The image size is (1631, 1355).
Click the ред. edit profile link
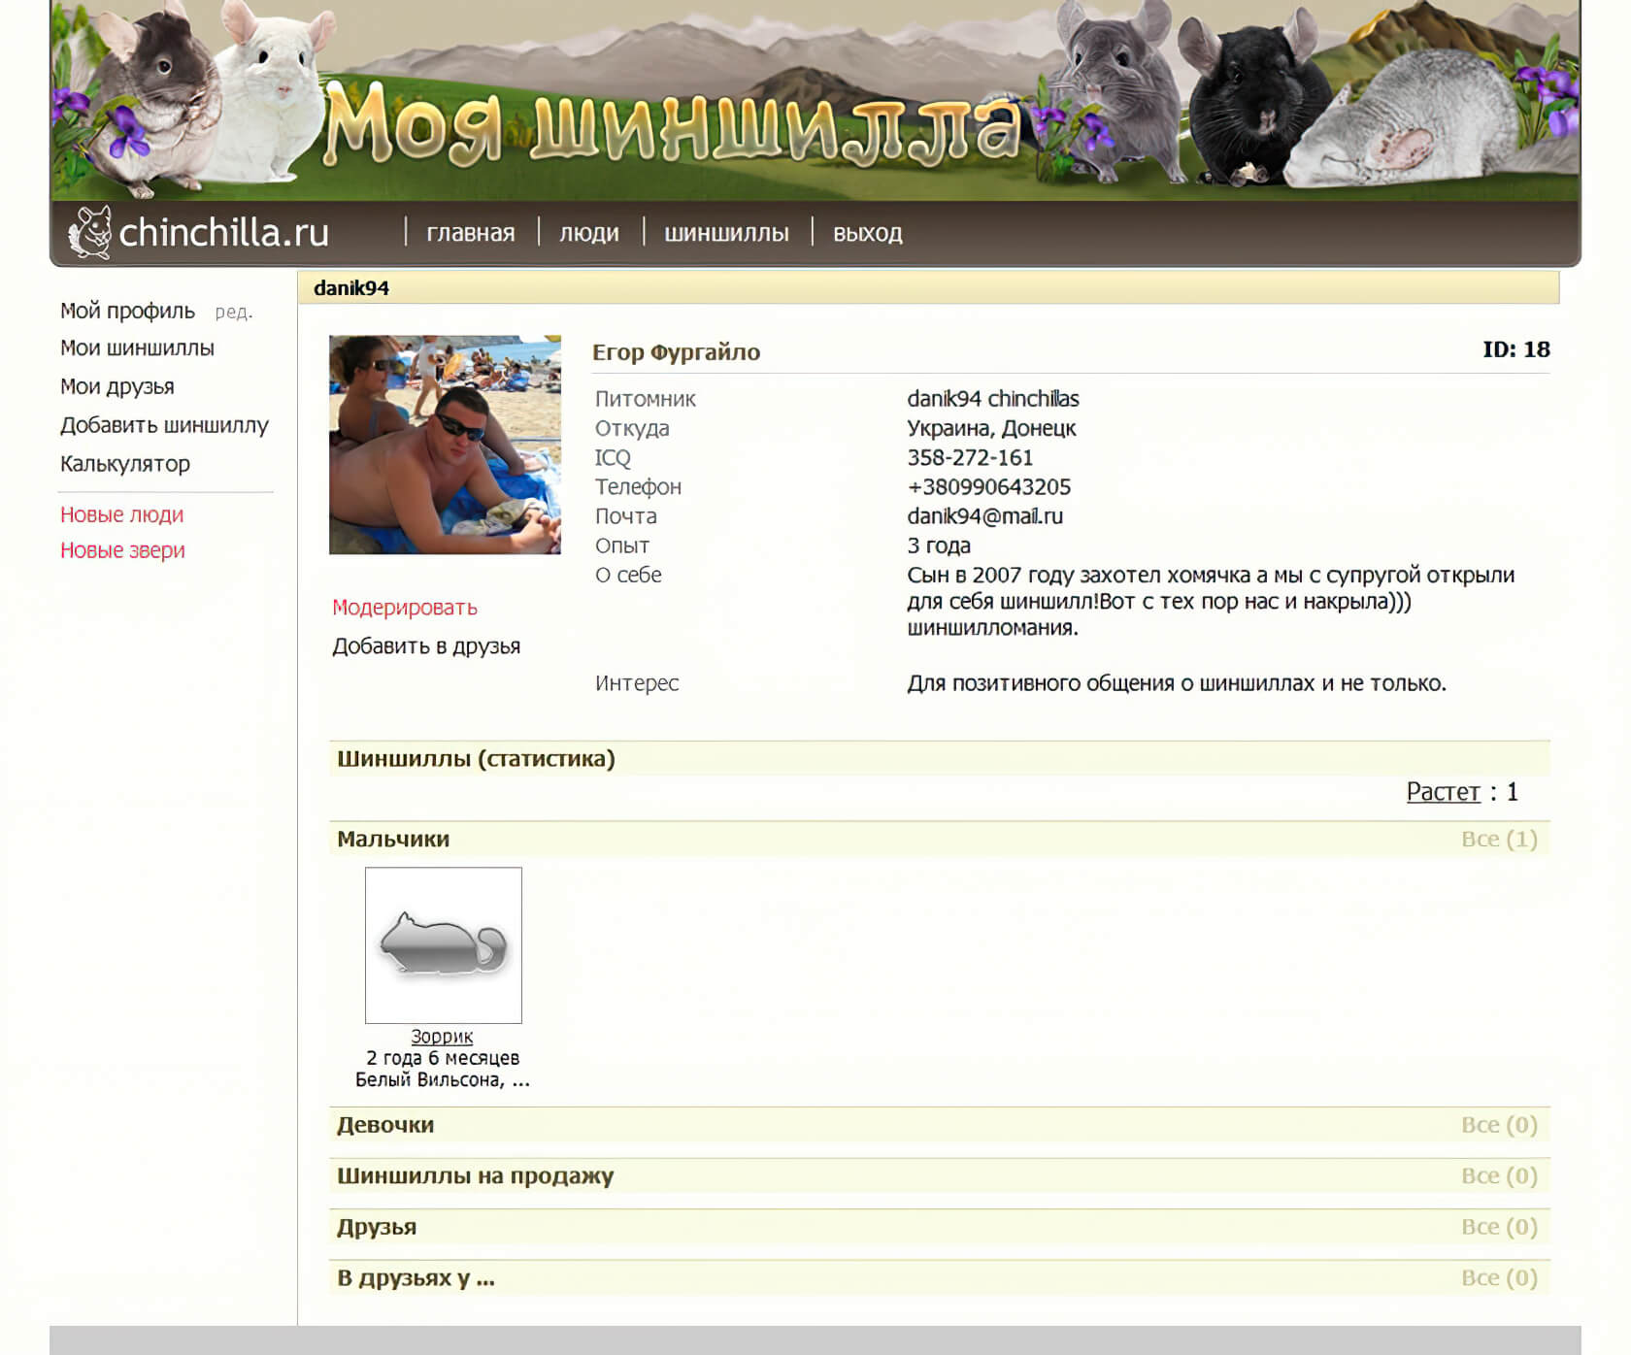pyautogui.click(x=233, y=312)
